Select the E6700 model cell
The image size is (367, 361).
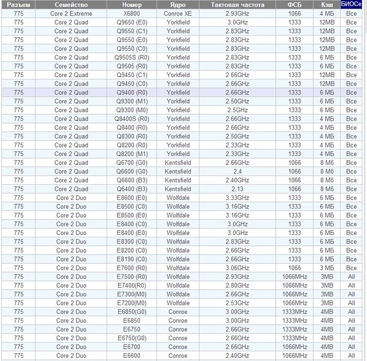tap(132, 347)
